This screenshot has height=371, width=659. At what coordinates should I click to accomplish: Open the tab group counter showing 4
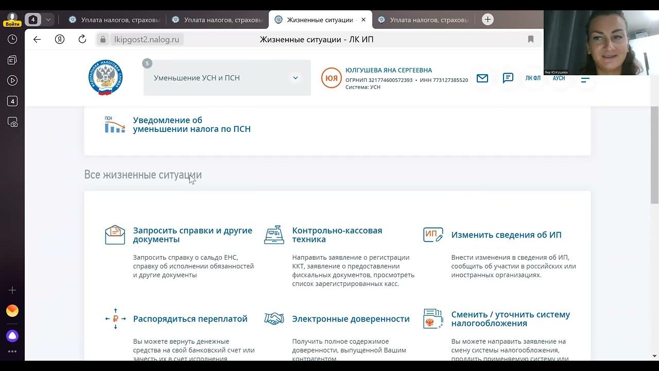(33, 20)
